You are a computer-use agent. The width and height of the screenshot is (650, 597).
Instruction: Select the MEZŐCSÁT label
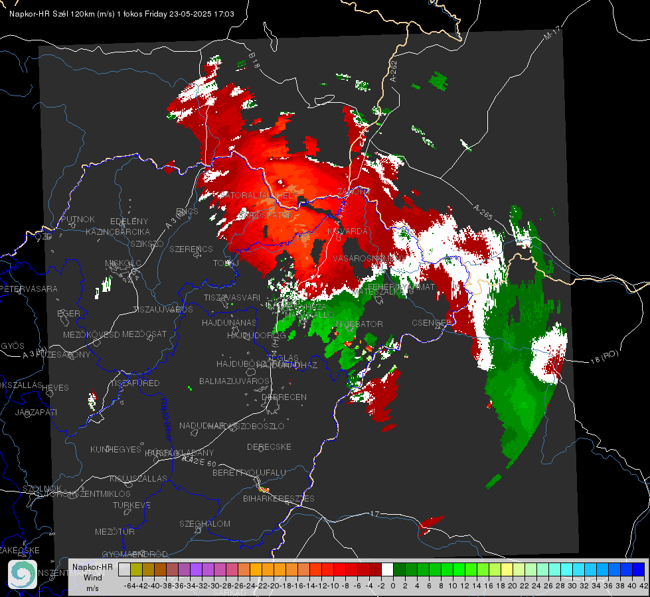144,334
